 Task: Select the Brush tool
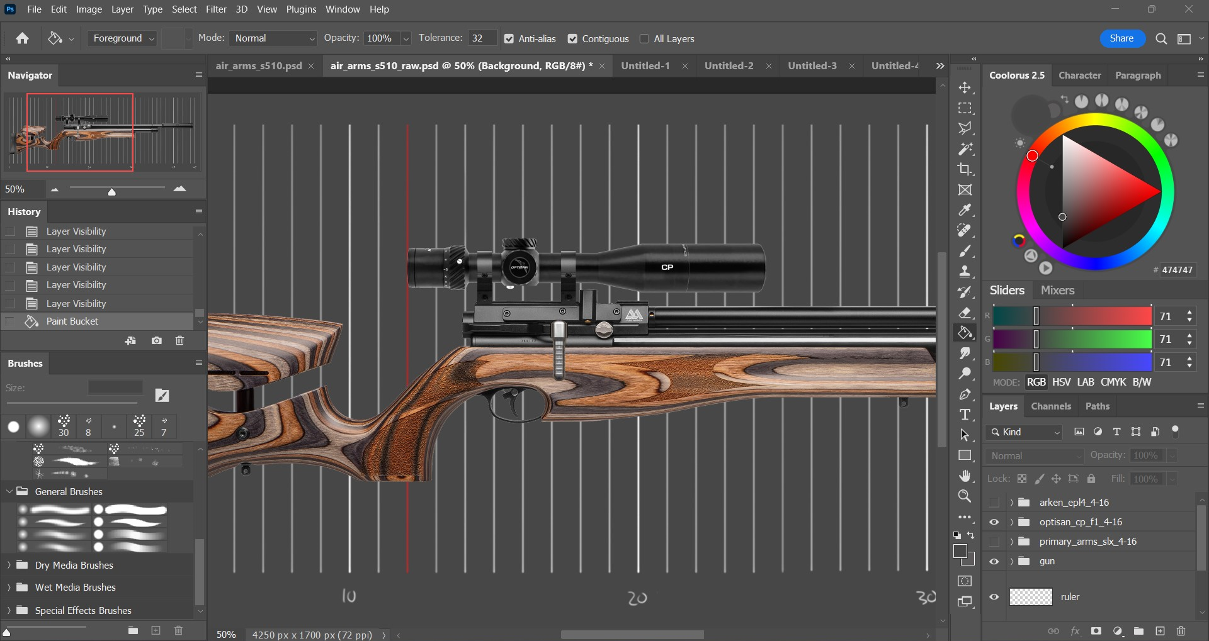[965, 251]
